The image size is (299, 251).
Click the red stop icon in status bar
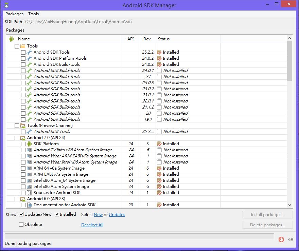pos(281,239)
